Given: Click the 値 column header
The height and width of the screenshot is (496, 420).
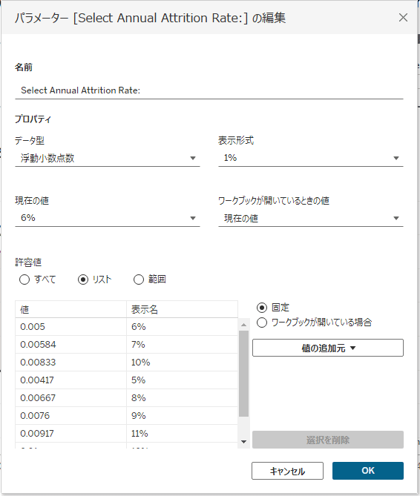Looking at the screenshot, I should point(71,309).
